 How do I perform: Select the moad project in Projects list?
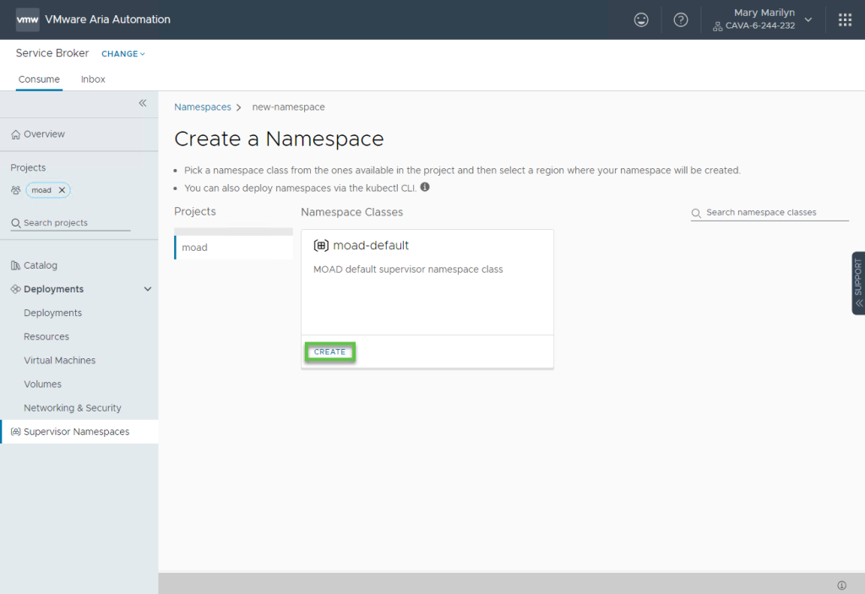195,248
